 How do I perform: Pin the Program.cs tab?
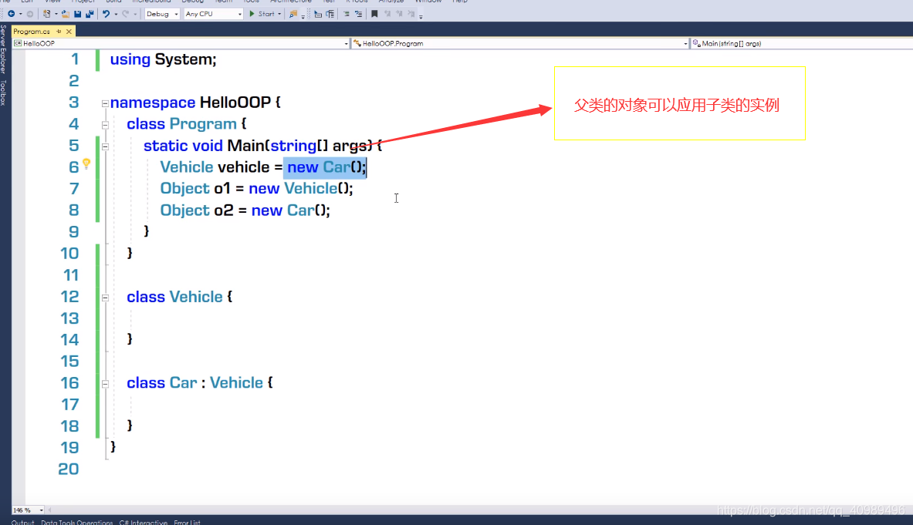pyautogui.click(x=59, y=32)
